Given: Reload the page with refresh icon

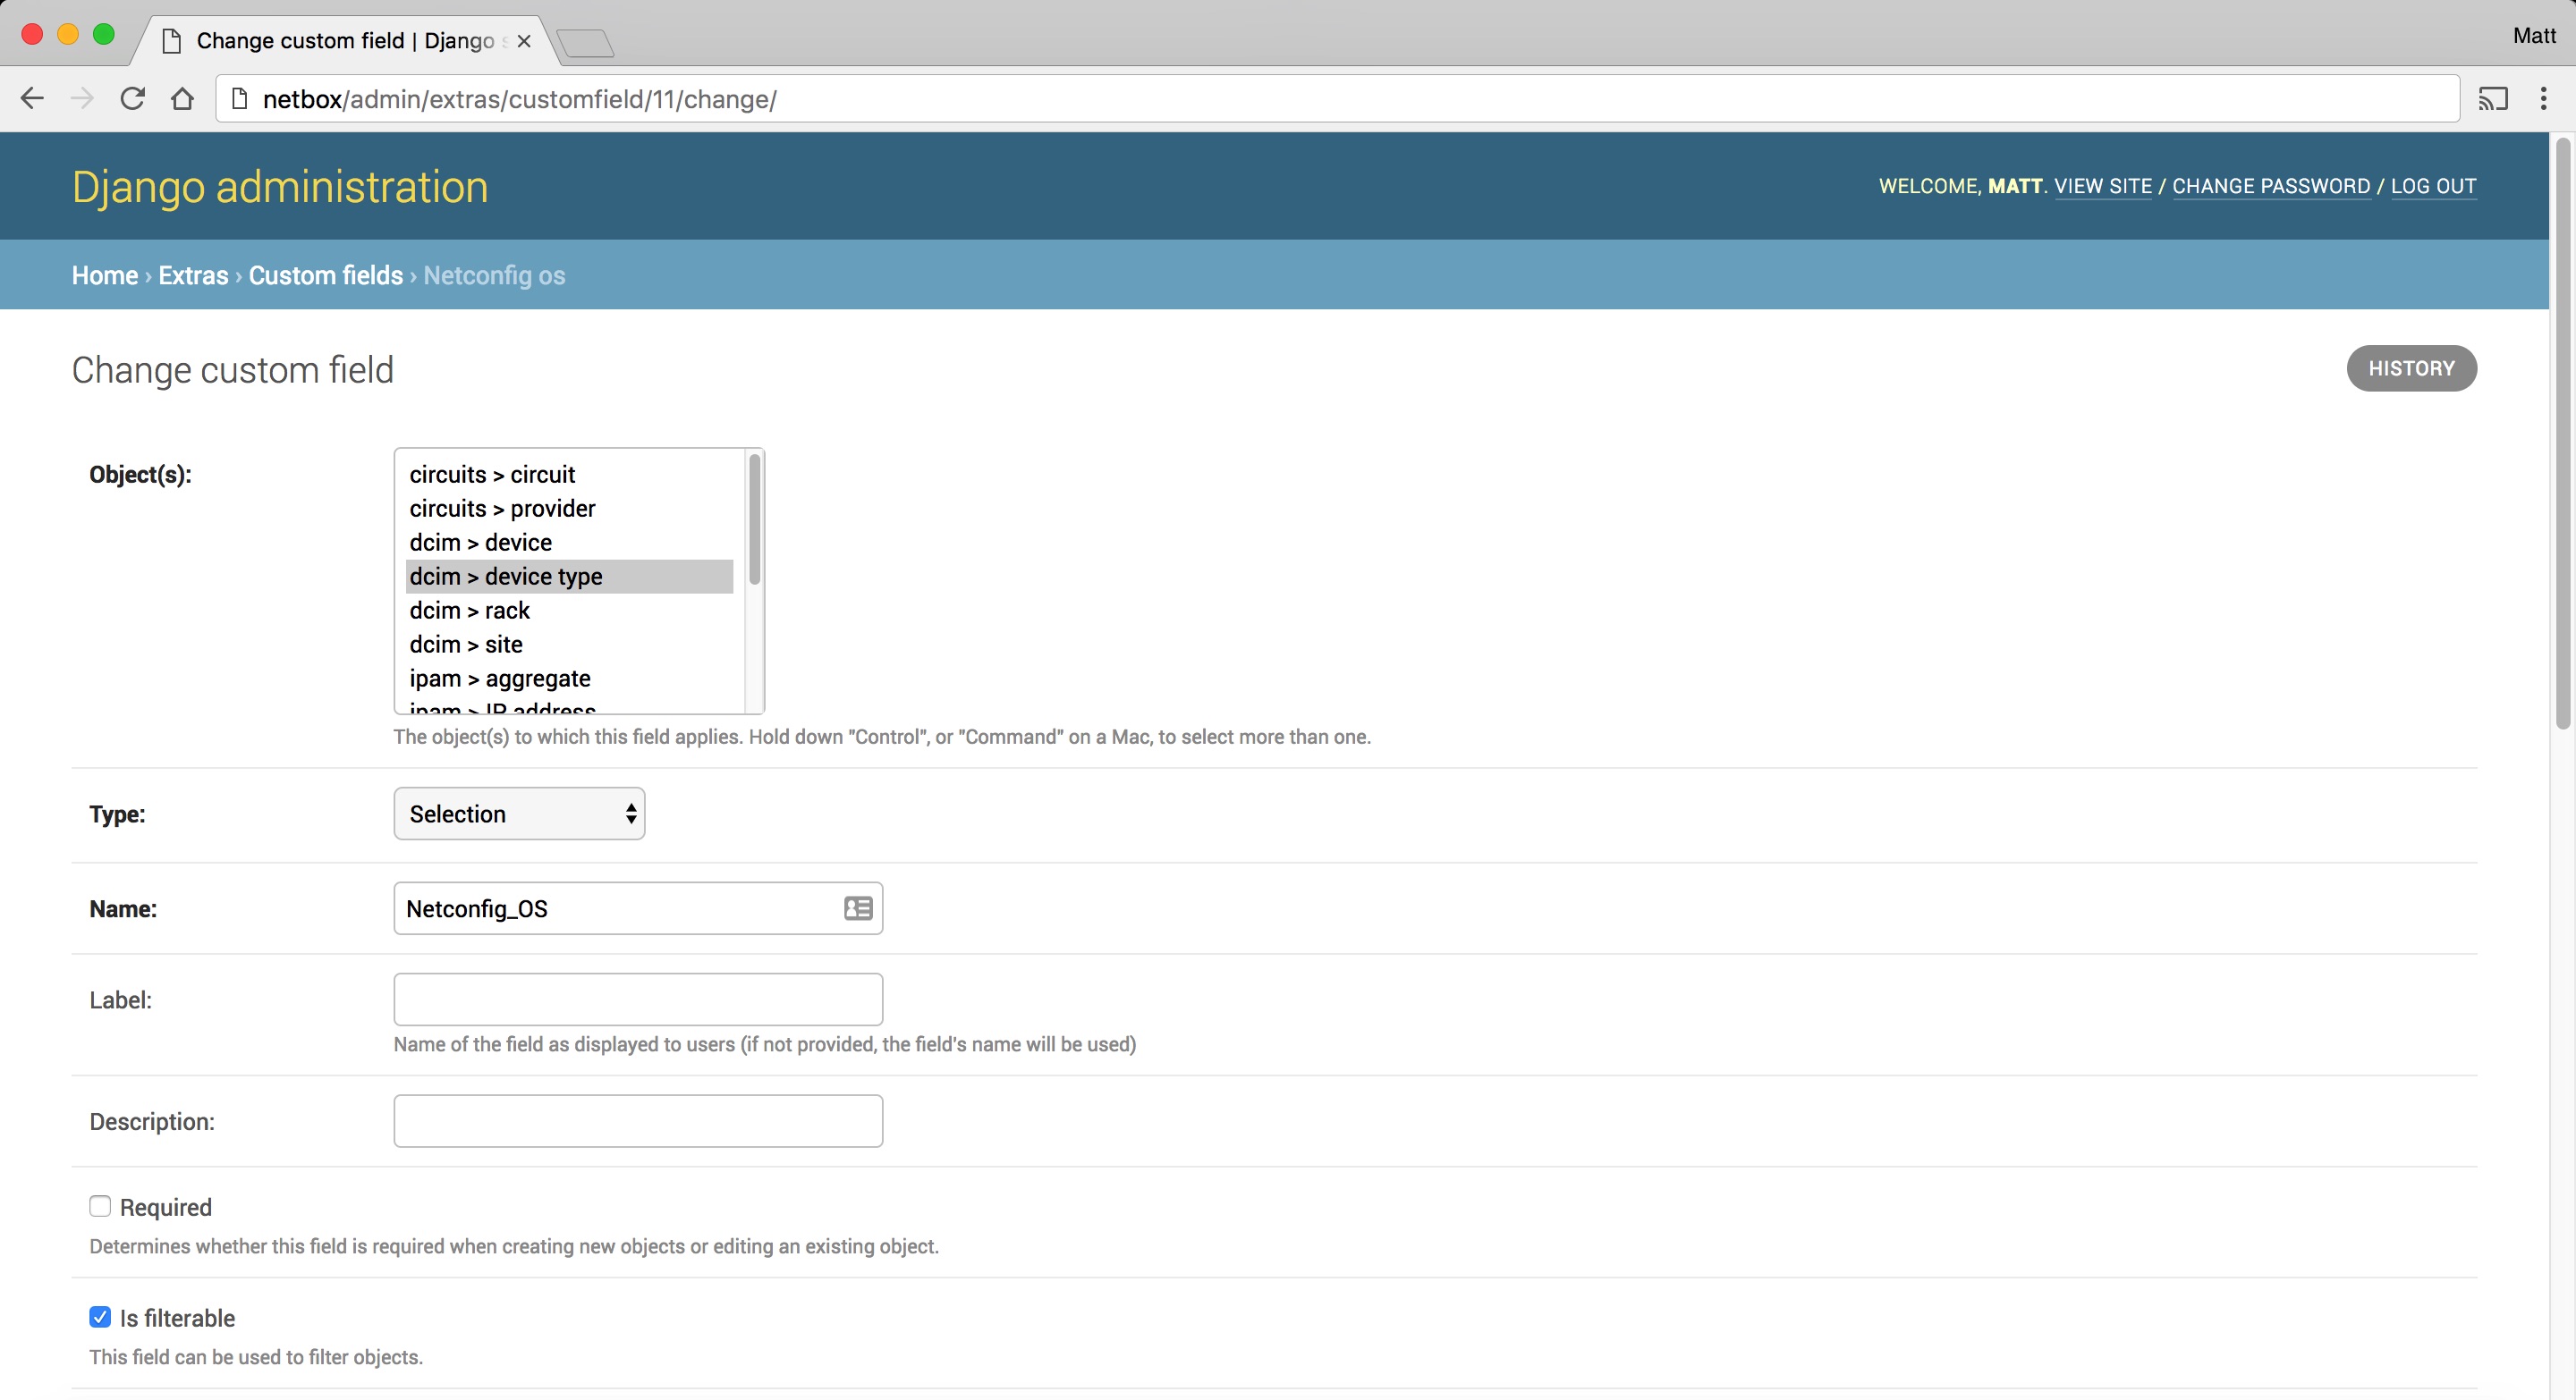Looking at the screenshot, I should pos(132,99).
